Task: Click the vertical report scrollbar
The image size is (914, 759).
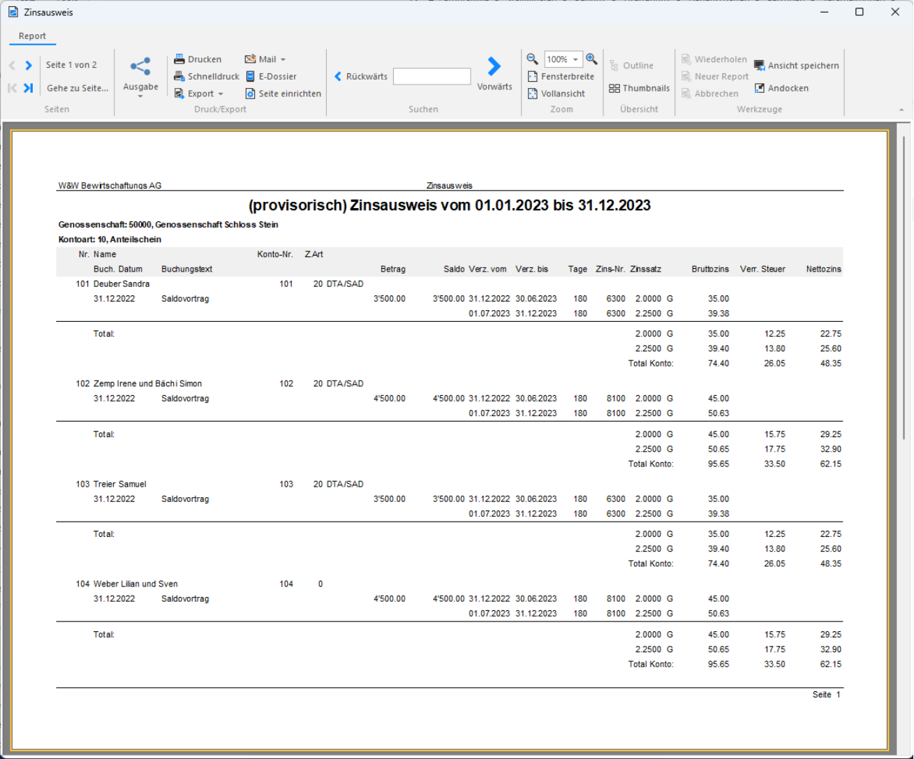Action: click(904, 288)
